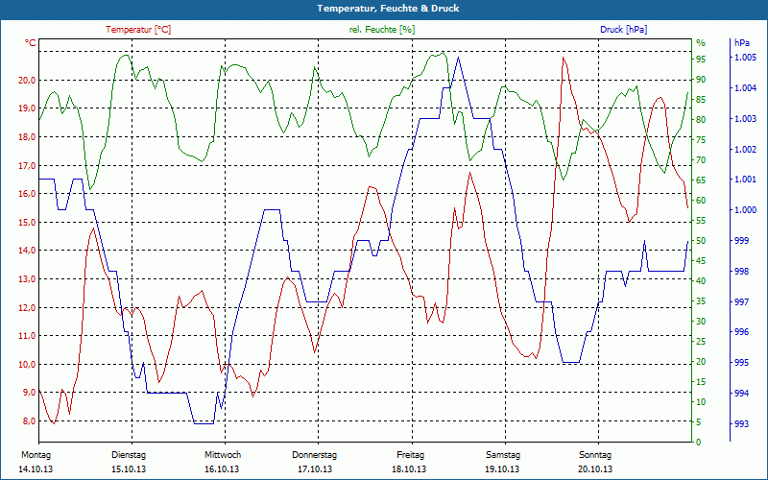Click the "65" humidity axis value

click(x=701, y=180)
